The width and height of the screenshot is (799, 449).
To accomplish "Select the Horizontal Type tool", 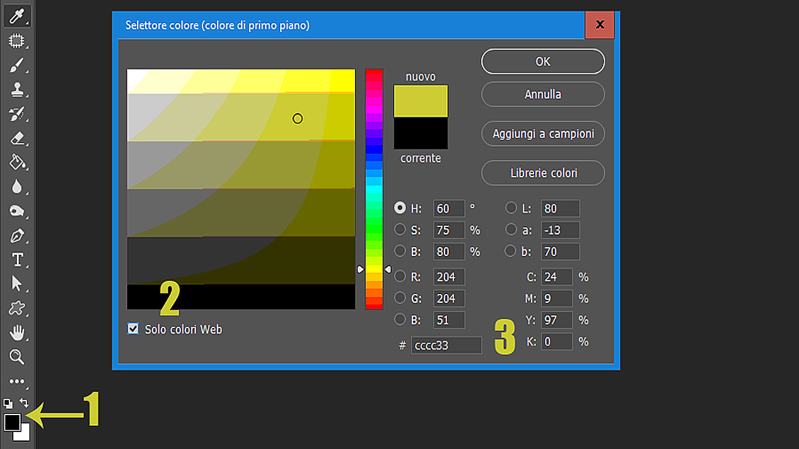I will point(16,260).
